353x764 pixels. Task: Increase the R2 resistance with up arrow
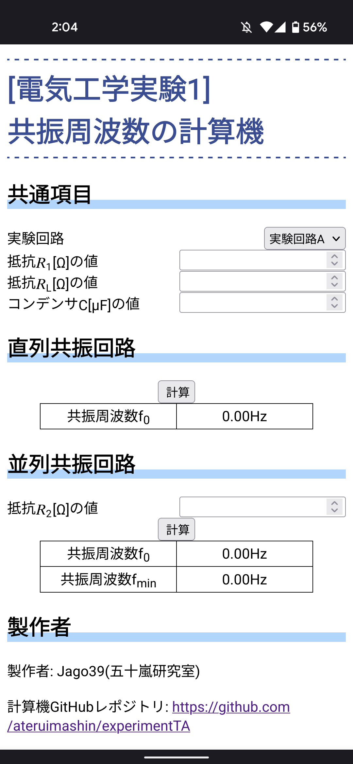pos(334,503)
